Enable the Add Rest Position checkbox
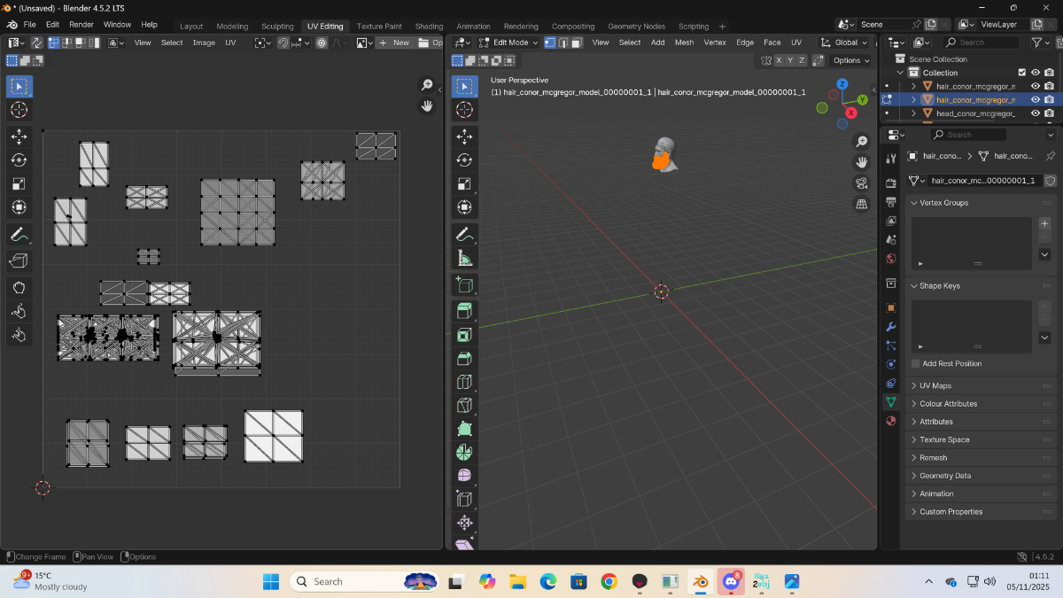The image size is (1063, 598). point(916,363)
